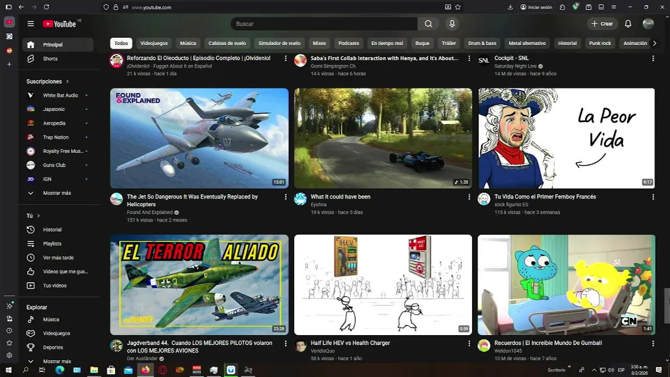Screen dimensions: 670x377
Task: Open Música under Explorar
Action: pyautogui.click(x=58, y=319)
